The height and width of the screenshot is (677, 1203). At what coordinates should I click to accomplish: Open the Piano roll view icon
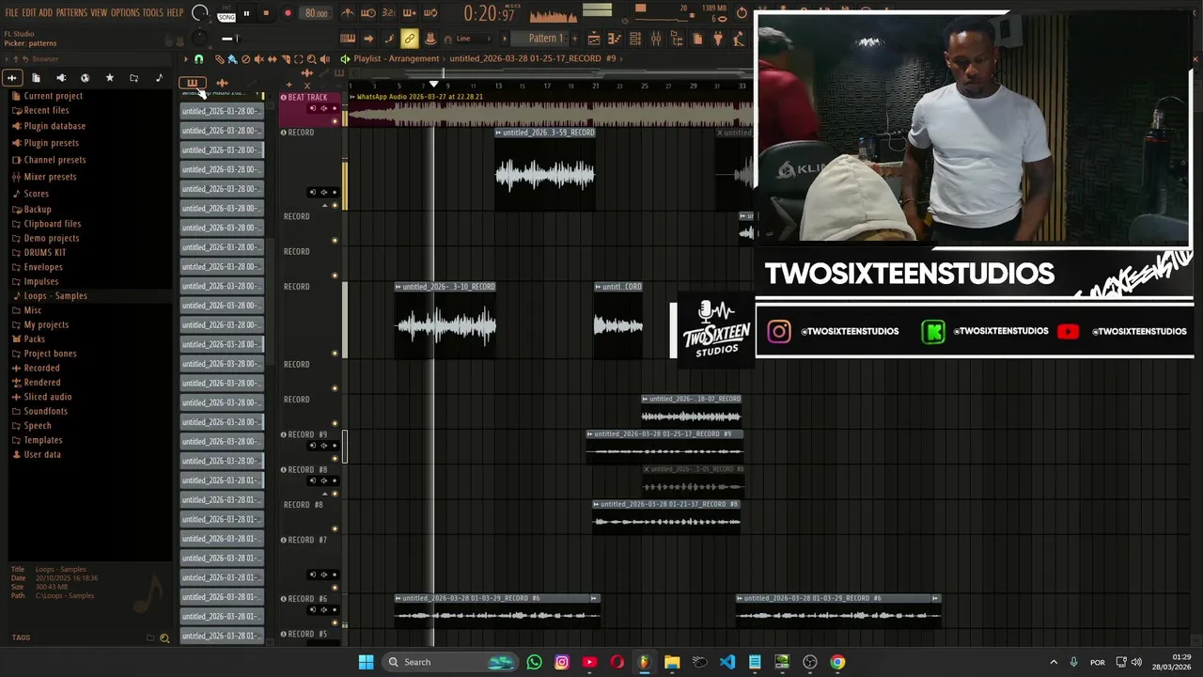click(x=615, y=39)
